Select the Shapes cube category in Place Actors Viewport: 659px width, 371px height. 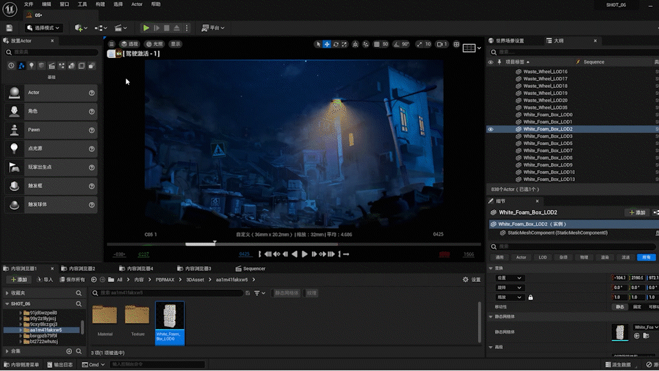click(41, 66)
